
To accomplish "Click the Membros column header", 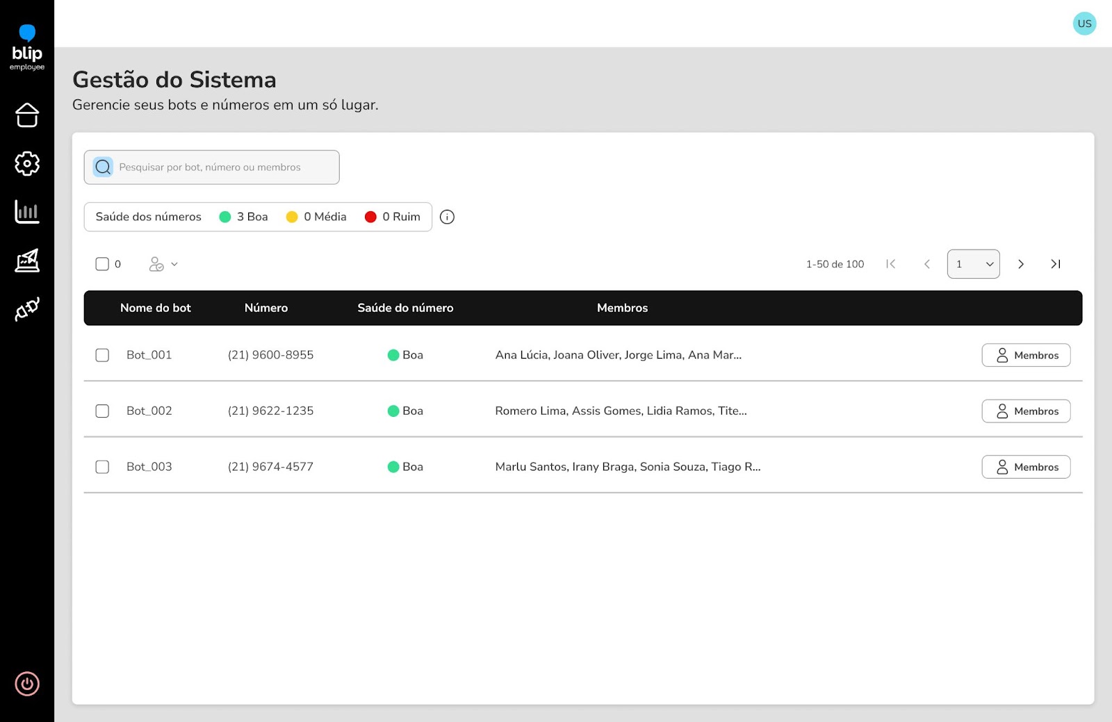I will 622,308.
